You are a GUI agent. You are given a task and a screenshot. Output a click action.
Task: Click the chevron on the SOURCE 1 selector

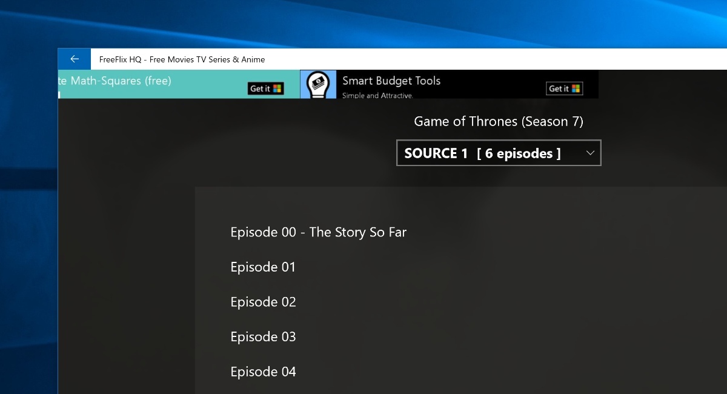coord(589,153)
